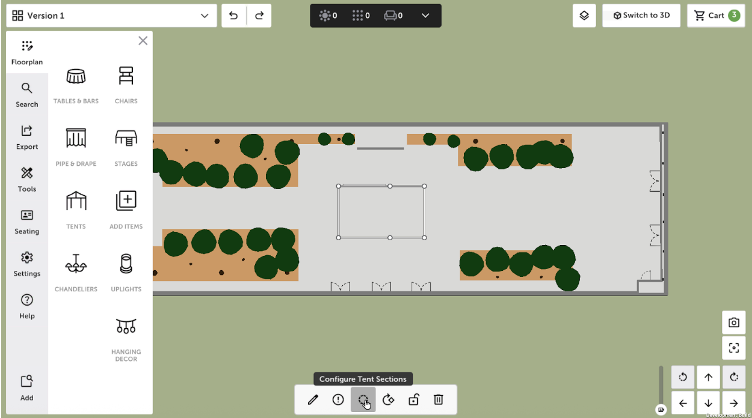Screen dimensions: 752x418
Task: Edit the tent using the pencil icon
Action: [x=312, y=399]
